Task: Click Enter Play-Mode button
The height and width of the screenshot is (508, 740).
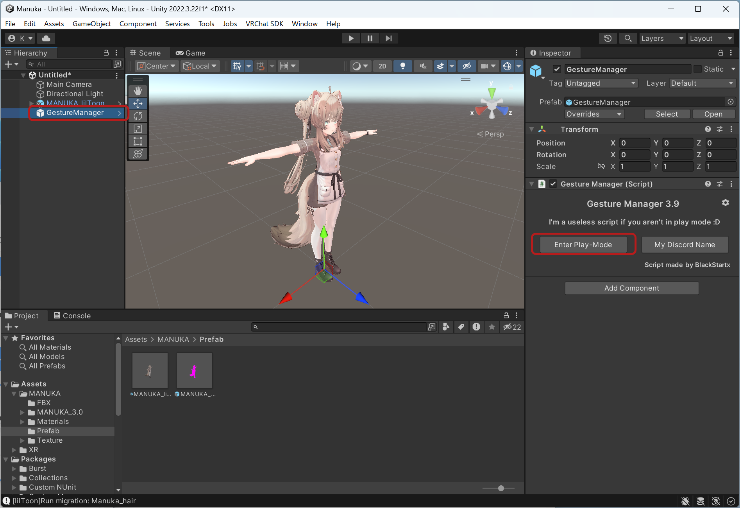Action: tap(583, 245)
